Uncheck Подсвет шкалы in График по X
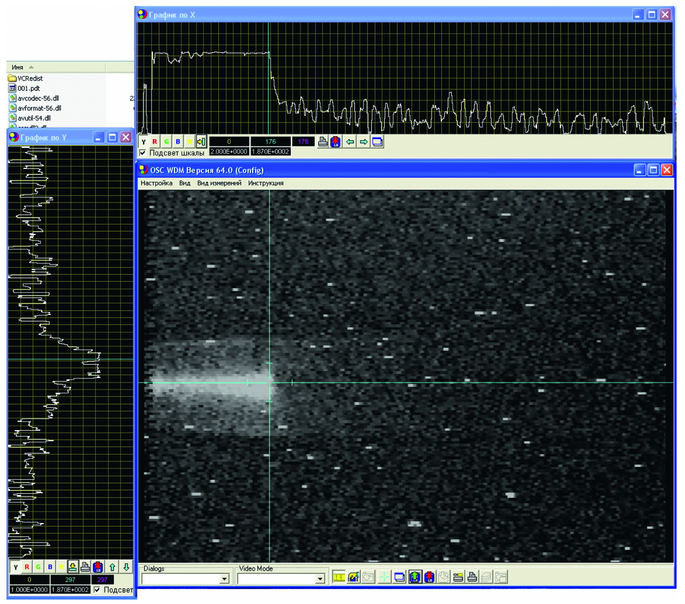685x604 pixels. click(143, 153)
